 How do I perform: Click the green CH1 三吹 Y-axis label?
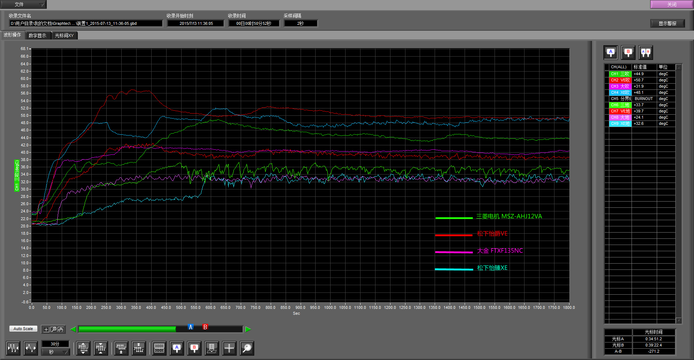[17, 175]
